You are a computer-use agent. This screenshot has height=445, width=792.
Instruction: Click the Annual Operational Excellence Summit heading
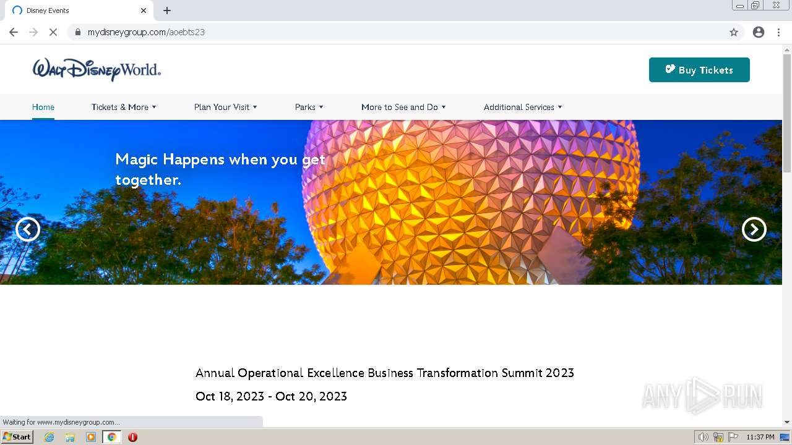click(x=385, y=373)
